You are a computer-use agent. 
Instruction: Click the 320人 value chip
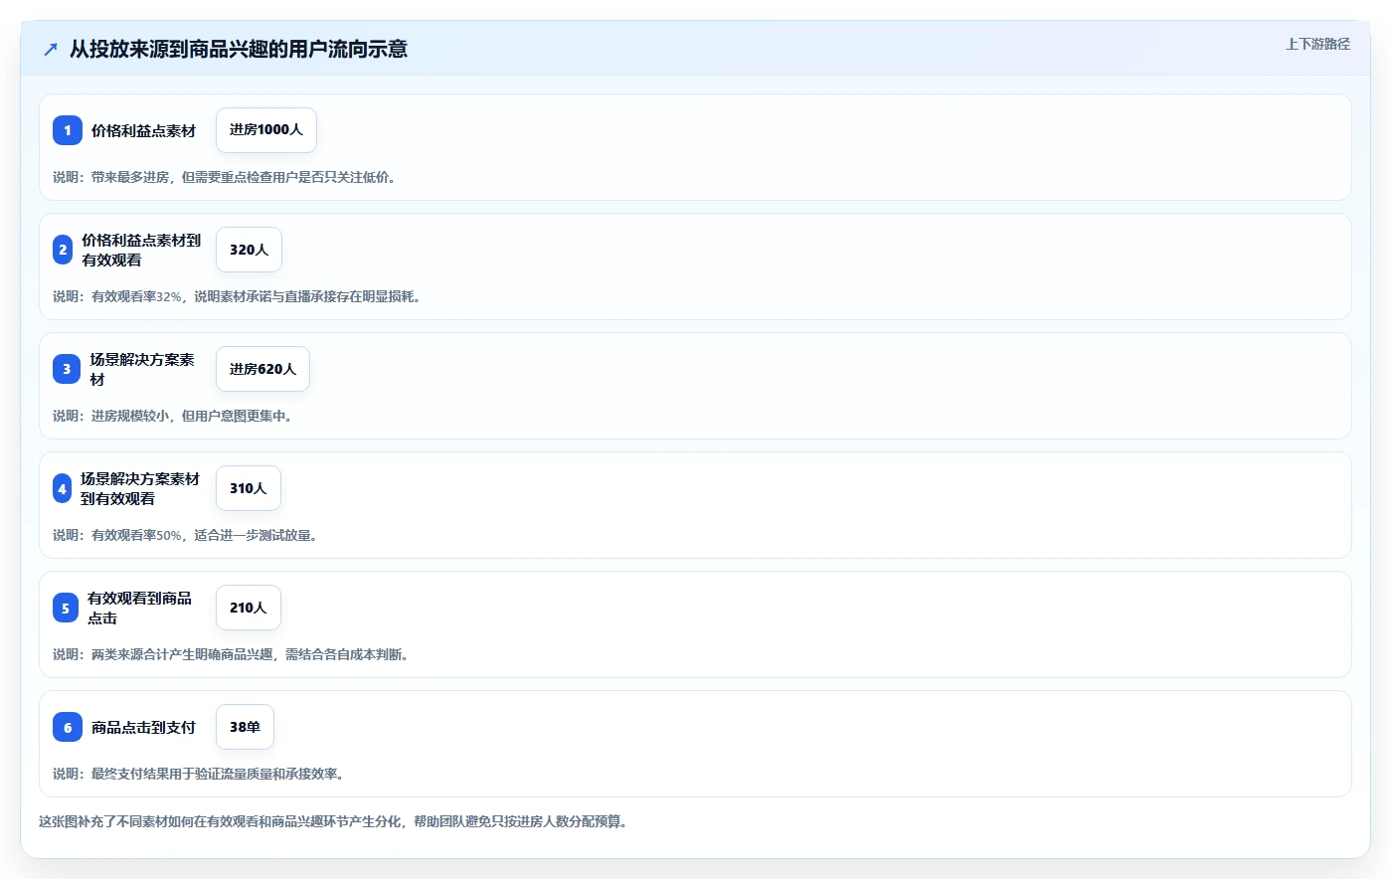[249, 250]
